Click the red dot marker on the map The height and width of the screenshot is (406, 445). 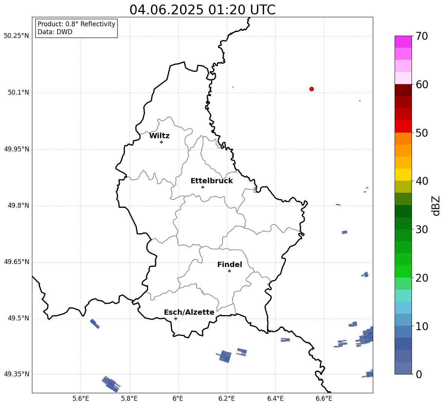pos(312,89)
